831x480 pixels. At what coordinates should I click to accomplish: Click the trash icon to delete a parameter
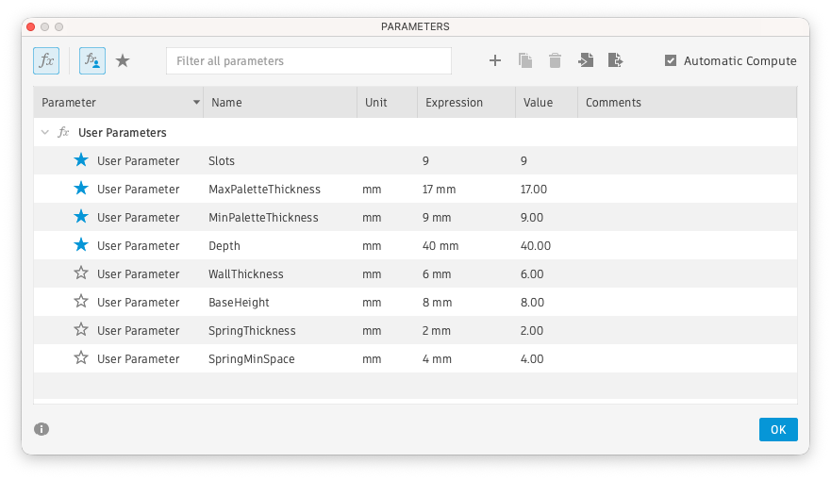(555, 61)
